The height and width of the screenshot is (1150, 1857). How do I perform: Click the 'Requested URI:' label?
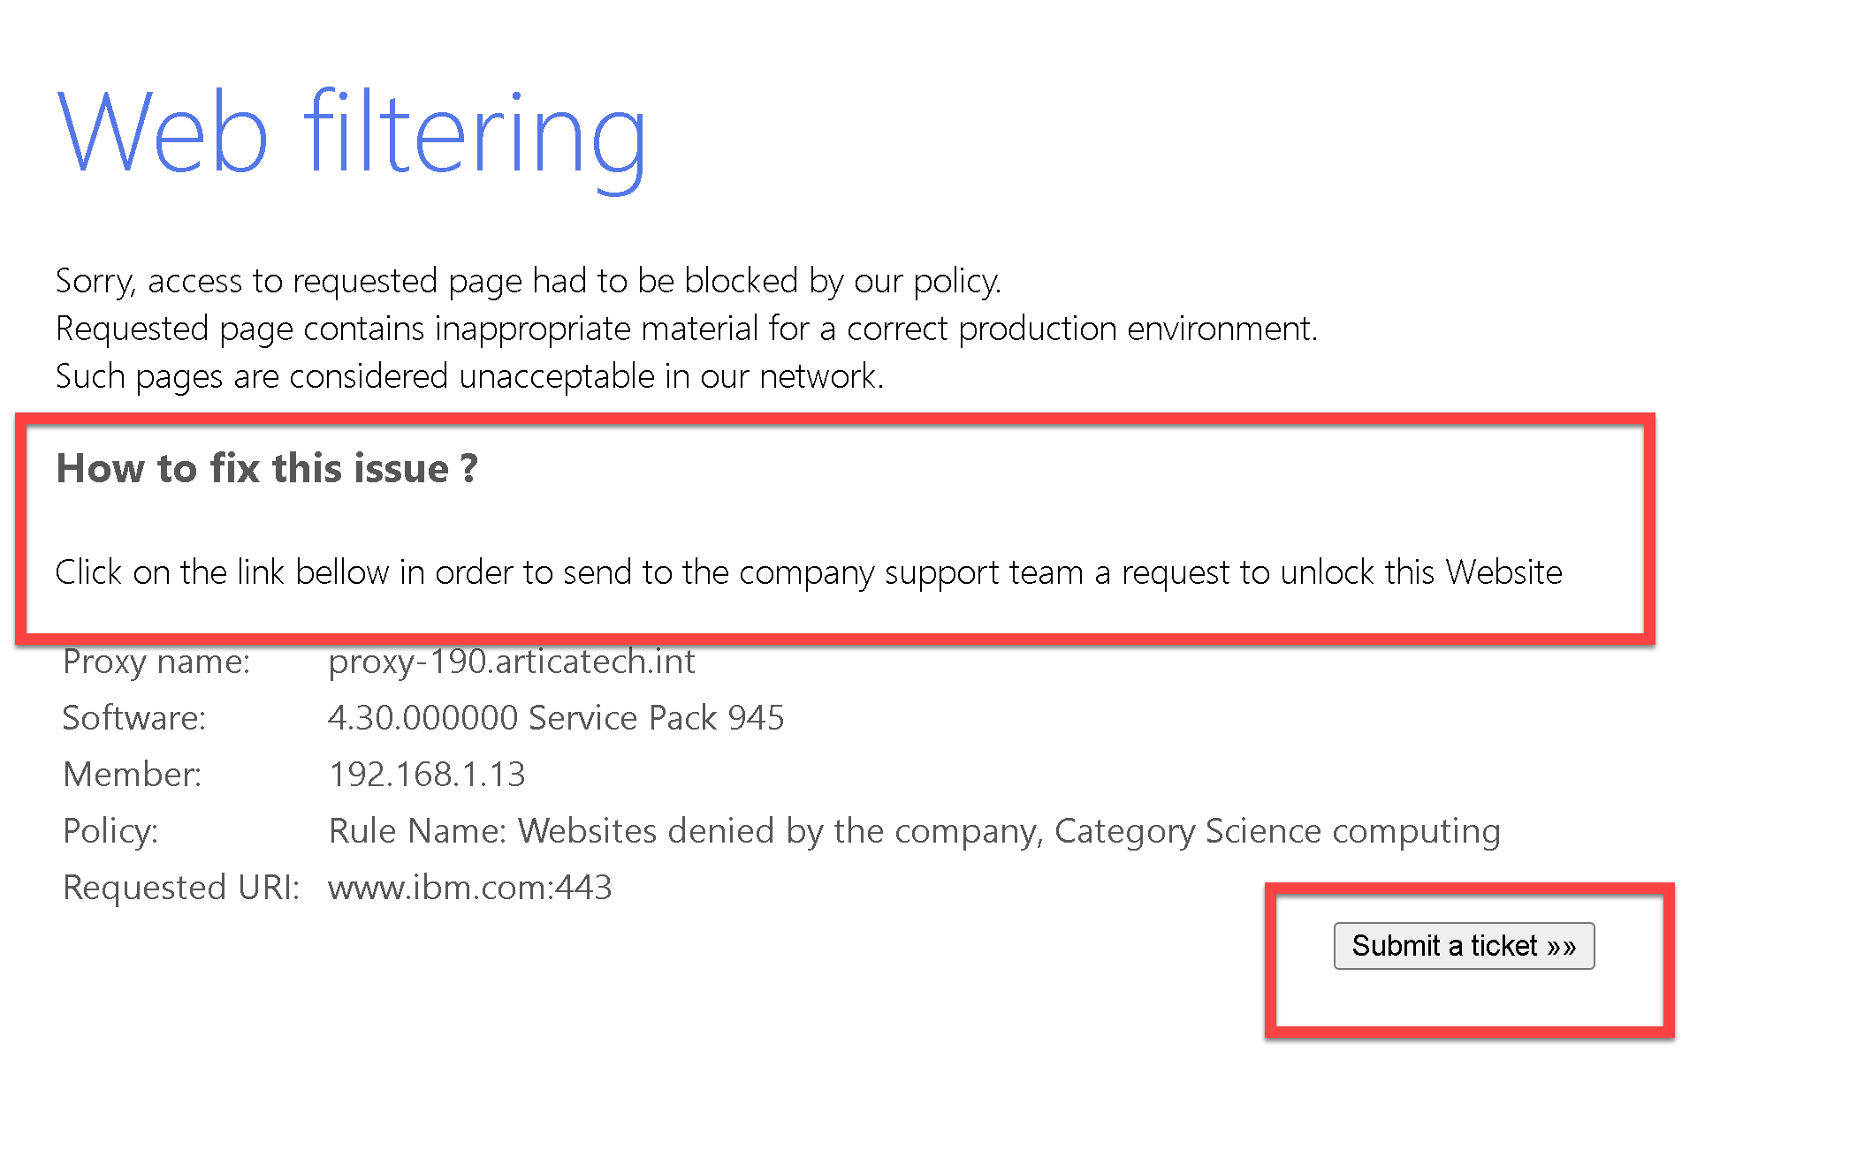click(181, 888)
